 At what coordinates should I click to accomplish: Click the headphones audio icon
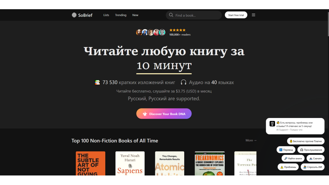[x=184, y=82]
